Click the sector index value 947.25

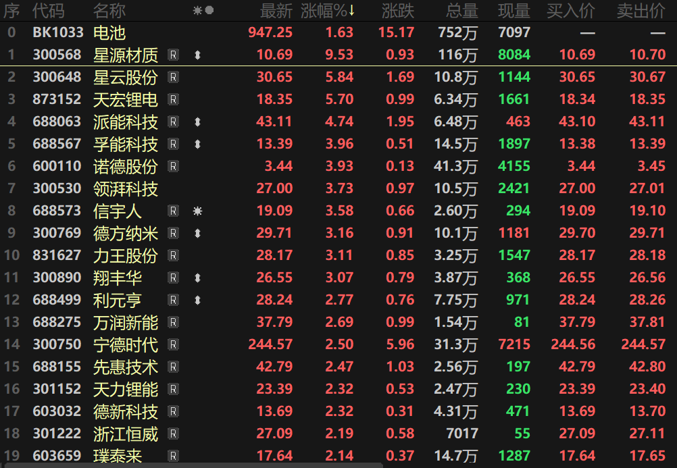point(270,32)
